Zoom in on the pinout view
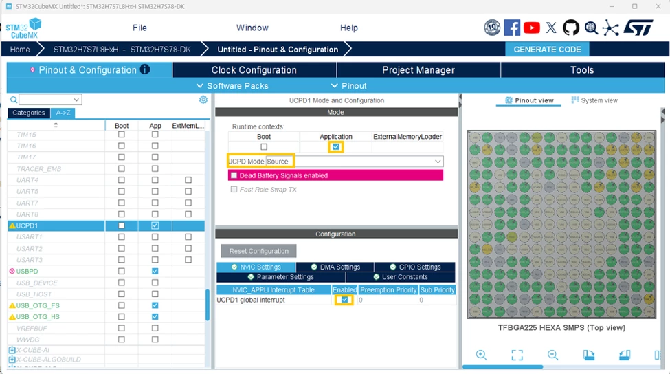Screen dimensions: 670x374 (x=481, y=355)
